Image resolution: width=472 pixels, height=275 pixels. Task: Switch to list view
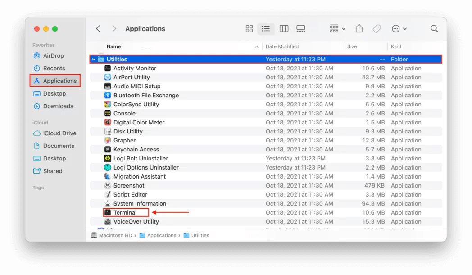[266, 28]
